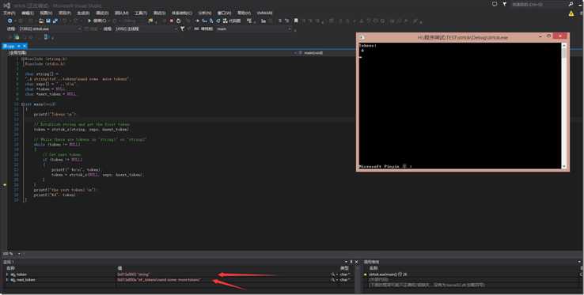Screen dimensions: 584x295
Task: Open the stack frame dropdown showing main
Action: [254, 28]
